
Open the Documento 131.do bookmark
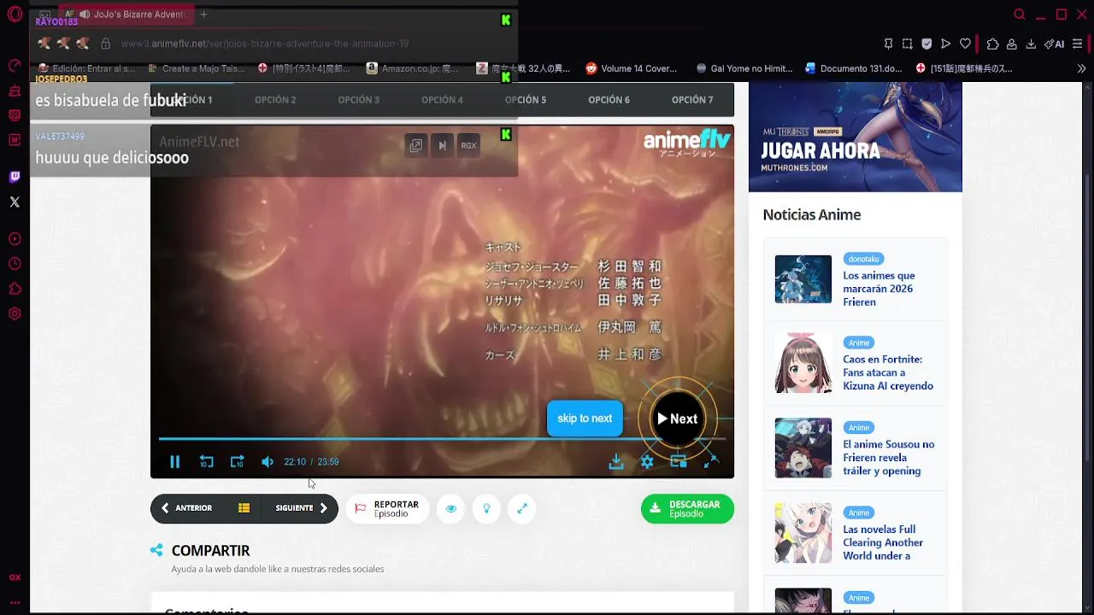pyautogui.click(x=853, y=68)
